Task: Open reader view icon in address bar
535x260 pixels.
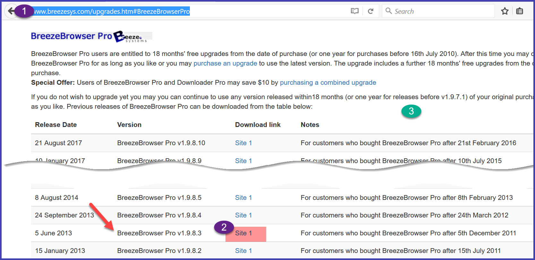Action: click(354, 11)
